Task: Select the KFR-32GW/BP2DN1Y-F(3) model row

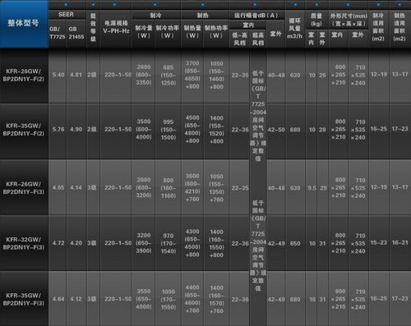Action: coord(205,243)
